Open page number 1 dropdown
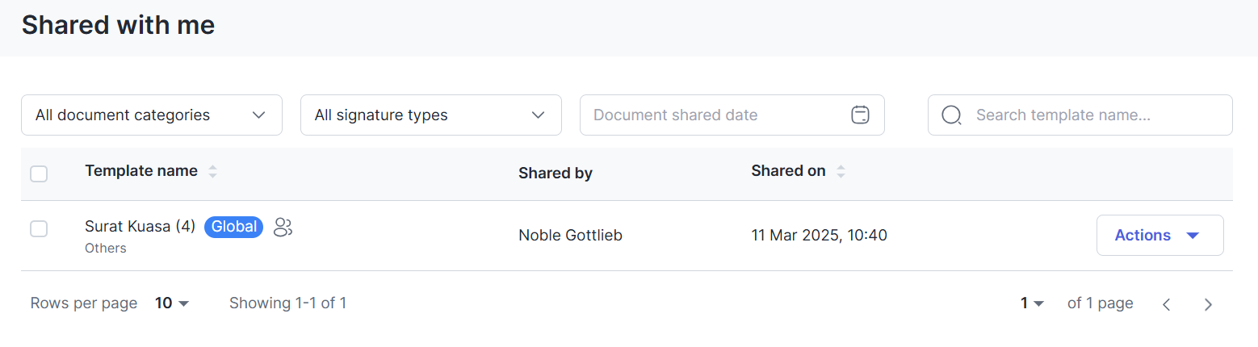 pos(1032,303)
